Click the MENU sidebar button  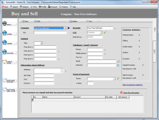pos(9,24)
